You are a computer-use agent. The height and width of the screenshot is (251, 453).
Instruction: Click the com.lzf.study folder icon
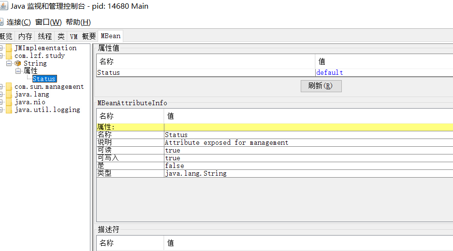(9, 56)
